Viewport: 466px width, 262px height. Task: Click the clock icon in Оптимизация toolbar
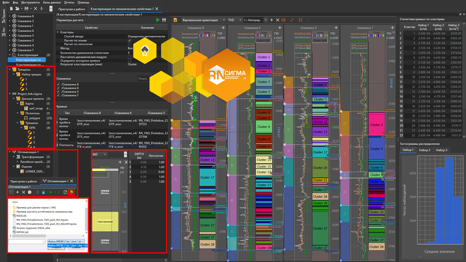(31, 192)
